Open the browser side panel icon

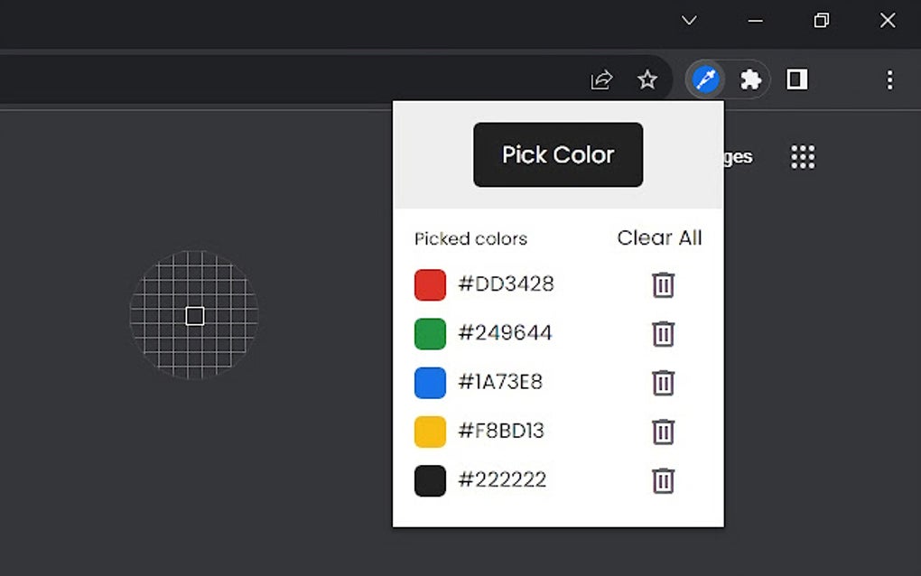[795, 79]
